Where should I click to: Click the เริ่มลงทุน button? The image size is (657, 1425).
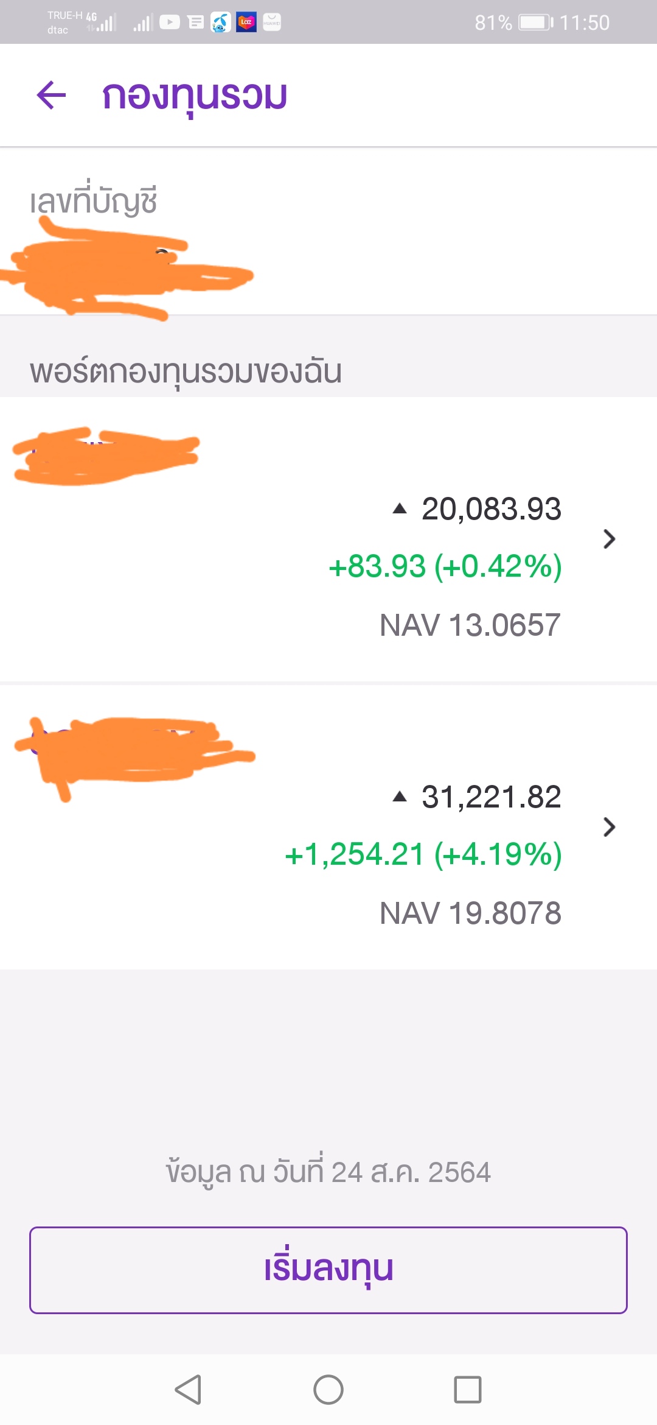coord(328,1270)
